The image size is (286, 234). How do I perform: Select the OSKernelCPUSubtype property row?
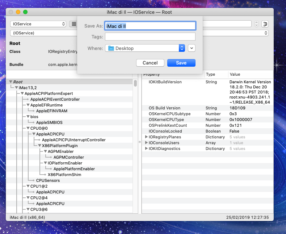pyautogui.click(x=207, y=114)
